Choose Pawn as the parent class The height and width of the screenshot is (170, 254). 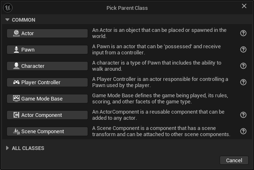click(x=47, y=49)
